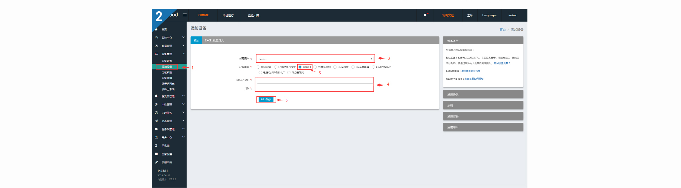
Task: Open 说明文档 in the top bar
Action: click(x=448, y=15)
